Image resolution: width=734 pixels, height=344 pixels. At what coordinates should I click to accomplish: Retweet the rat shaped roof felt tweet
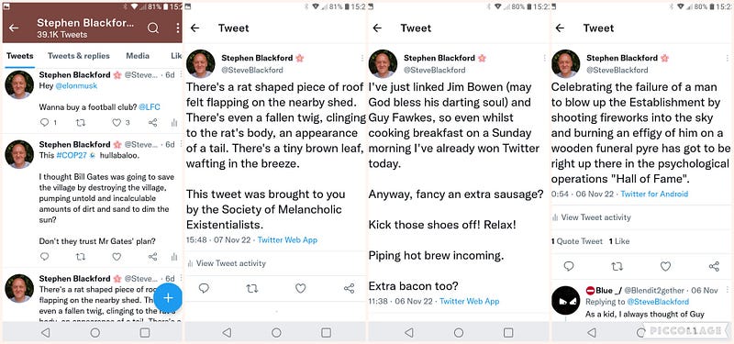[251, 288]
